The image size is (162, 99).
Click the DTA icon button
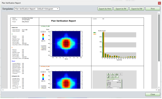[x=113, y=77]
